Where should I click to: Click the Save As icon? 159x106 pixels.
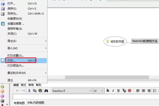coord(3,14)
